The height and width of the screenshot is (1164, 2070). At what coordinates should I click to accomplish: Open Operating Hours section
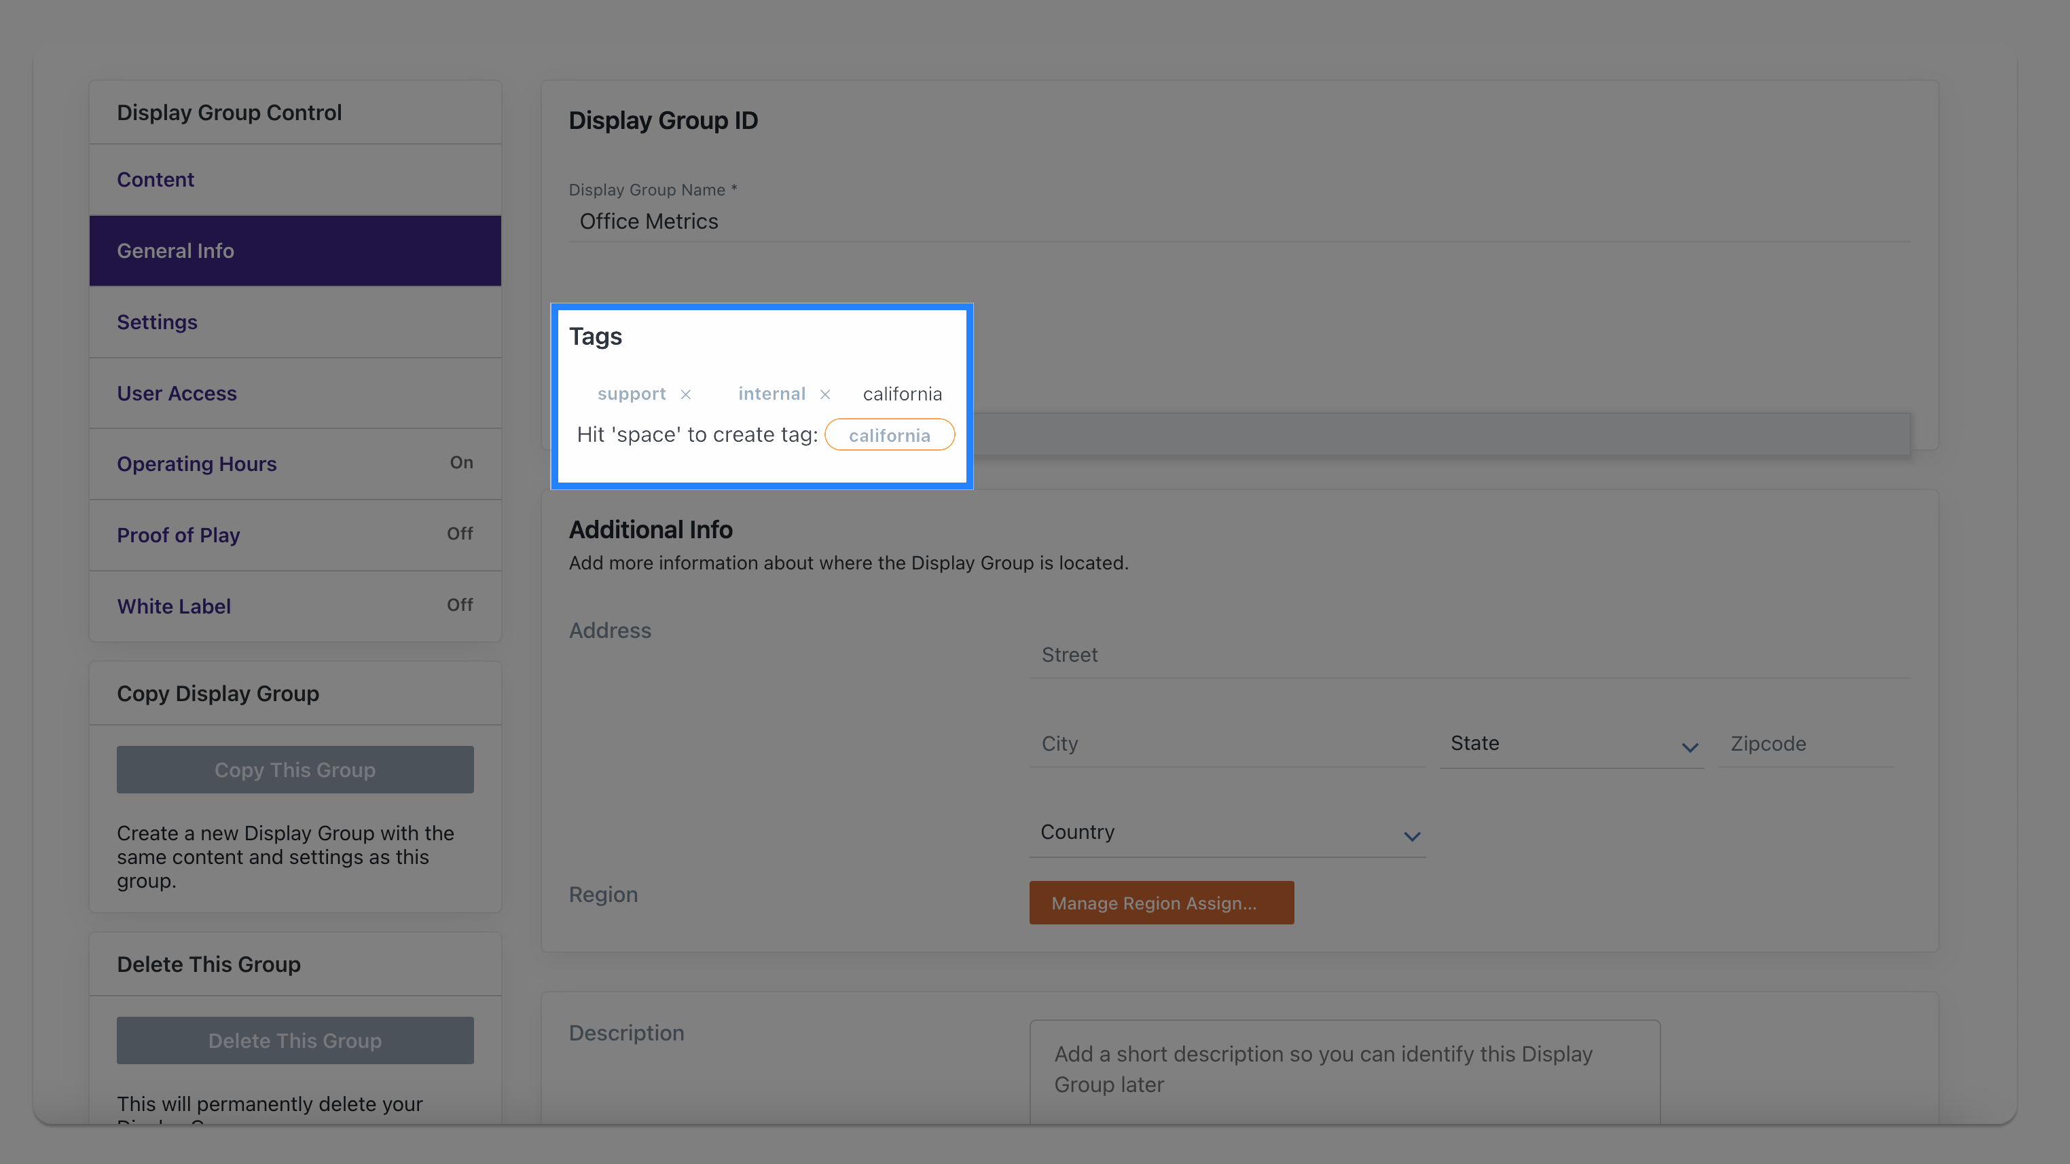pyautogui.click(x=295, y=464)
